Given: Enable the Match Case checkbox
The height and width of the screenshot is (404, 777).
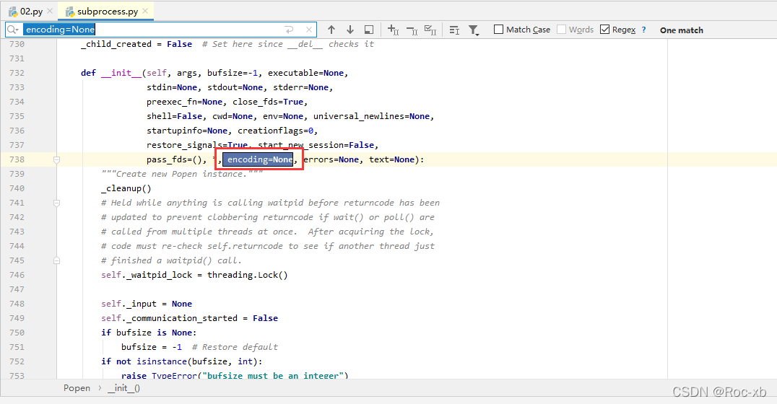Looking at the screenshot, I should click(x=499, y=30).
